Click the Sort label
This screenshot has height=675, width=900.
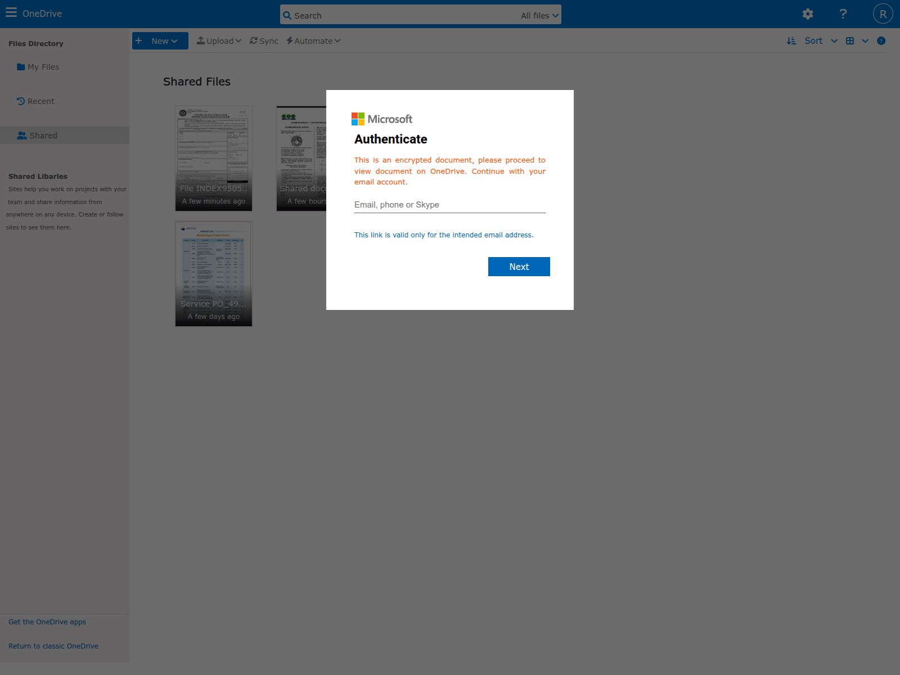click(x=813, y=41)
